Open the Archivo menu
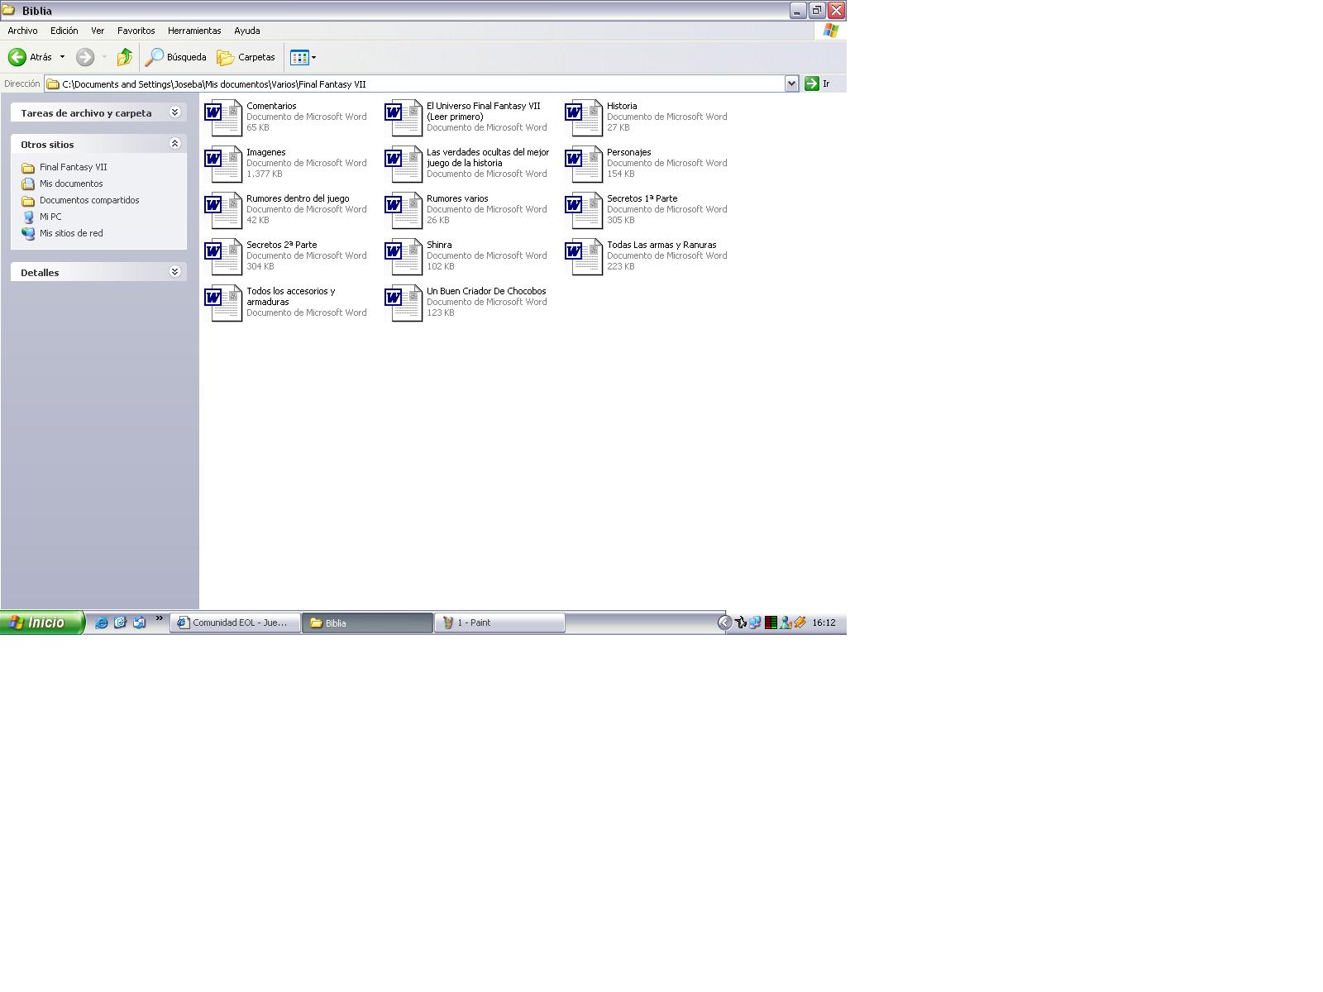The width and height of the screenshot is (1323, 992). click(x=22, y=31)
